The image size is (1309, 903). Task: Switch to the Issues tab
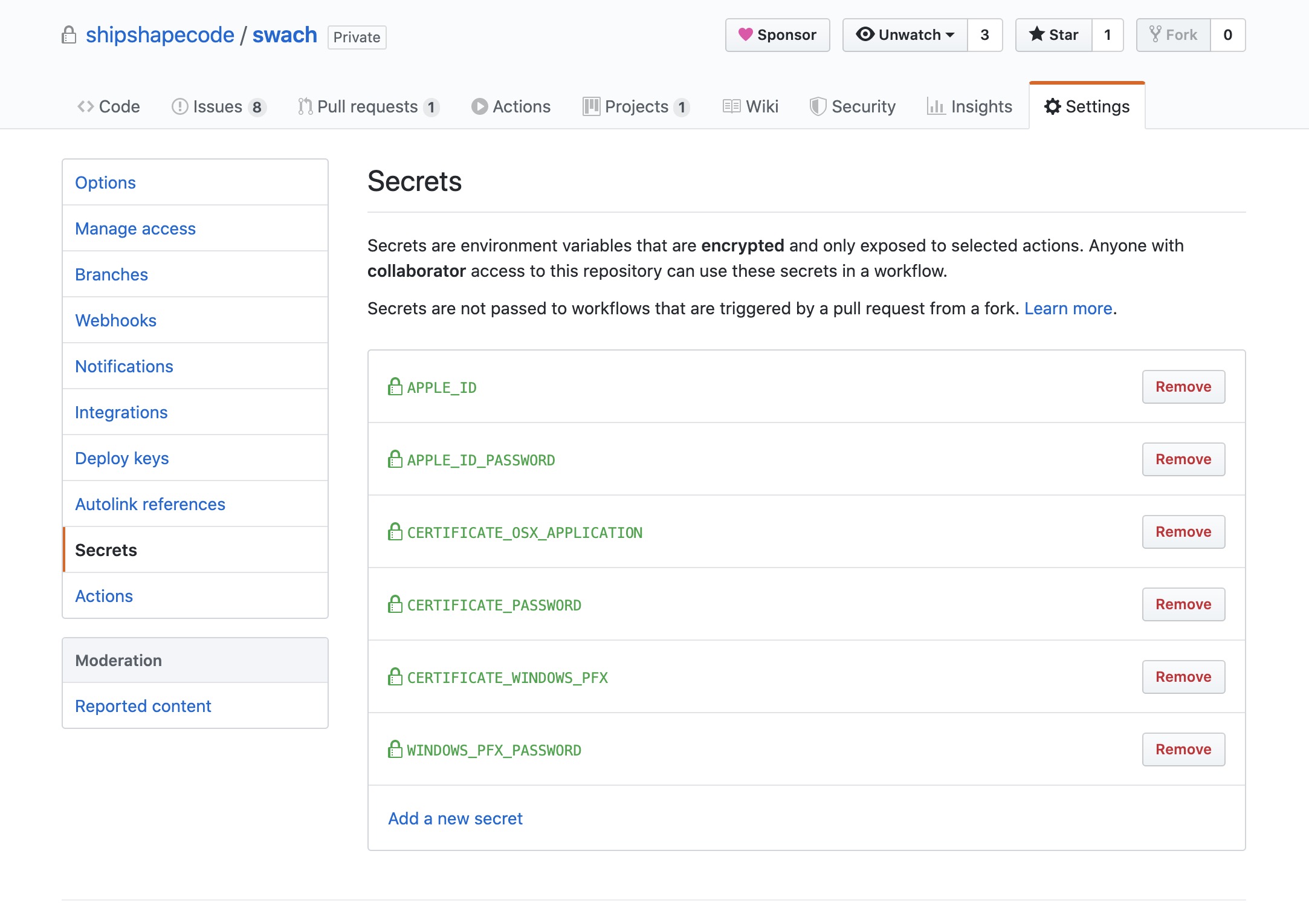(216, 106)
